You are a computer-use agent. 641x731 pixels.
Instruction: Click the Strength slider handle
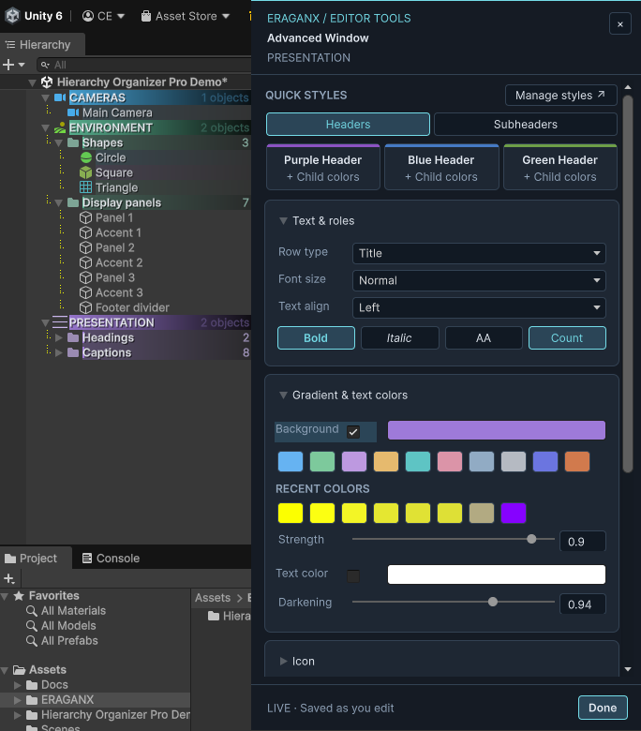[531, 540]
